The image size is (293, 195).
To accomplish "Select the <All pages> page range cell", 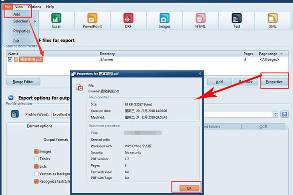I will pyautogui.click(x=270, y=60).
